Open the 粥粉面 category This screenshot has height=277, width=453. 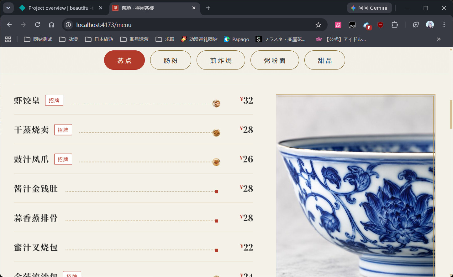pyautogui.click(x=275, y=60)
